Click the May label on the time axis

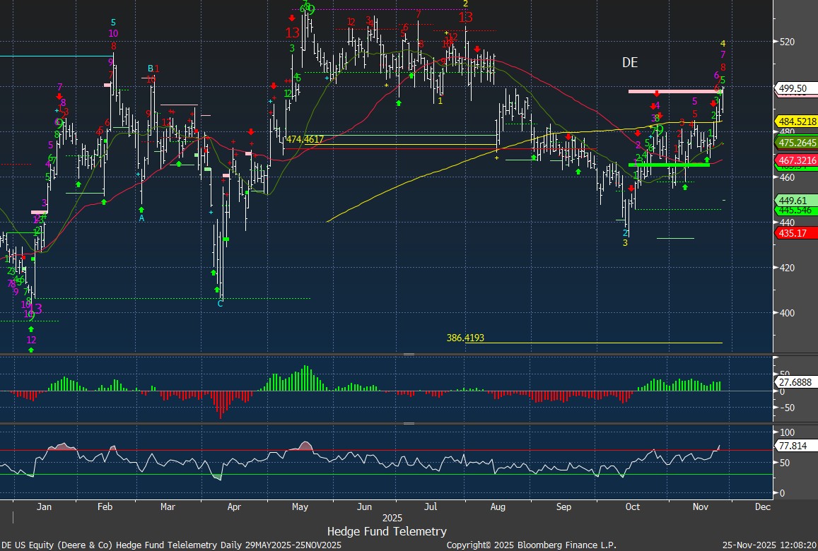coord(300,506)
